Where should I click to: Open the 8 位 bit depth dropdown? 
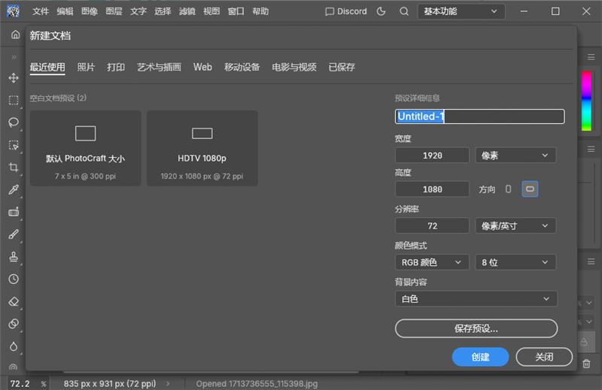pyautogui.click(x=515, y=262)
